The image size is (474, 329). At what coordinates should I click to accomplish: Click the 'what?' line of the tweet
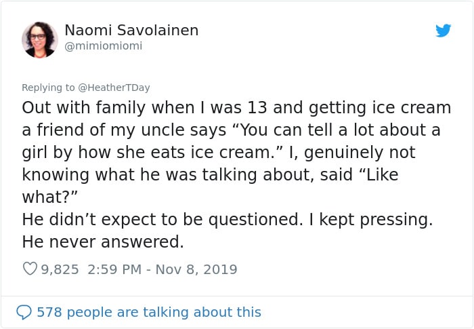click(50, 197)
